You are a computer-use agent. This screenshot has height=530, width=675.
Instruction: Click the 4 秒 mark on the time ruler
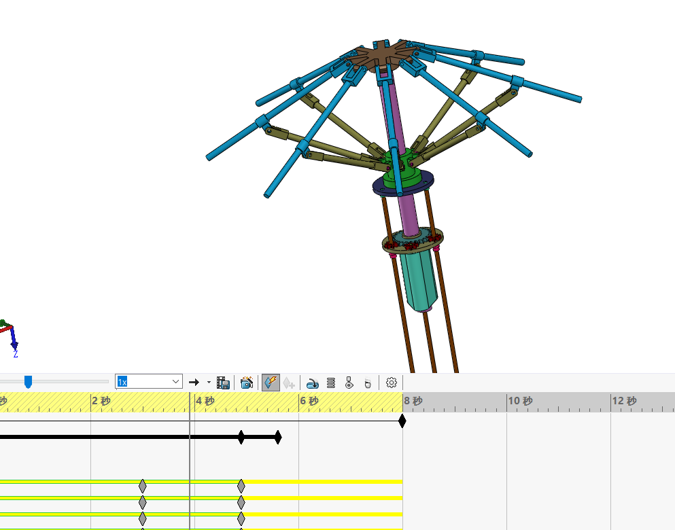[205, 401]
